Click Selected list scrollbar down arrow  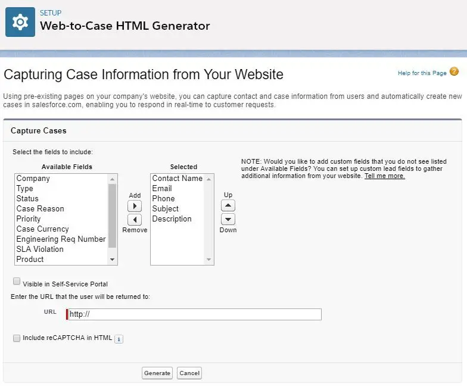[208, 260]
